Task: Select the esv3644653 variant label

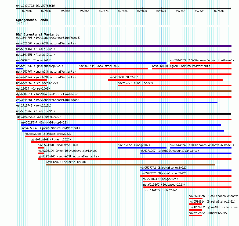Action: [x=202, y=60]
